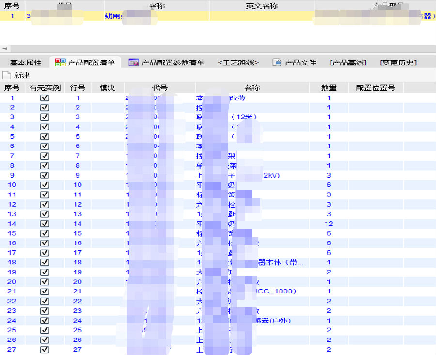Image resolution: width=436 pixels, height=355 pixels.
Task: Click the 产品配置清单 tab icon
Action: (x=60, y=63)
